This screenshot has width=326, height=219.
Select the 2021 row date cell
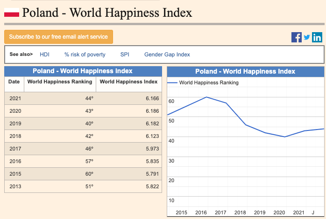pyautogui.click(x=15, y=98)
